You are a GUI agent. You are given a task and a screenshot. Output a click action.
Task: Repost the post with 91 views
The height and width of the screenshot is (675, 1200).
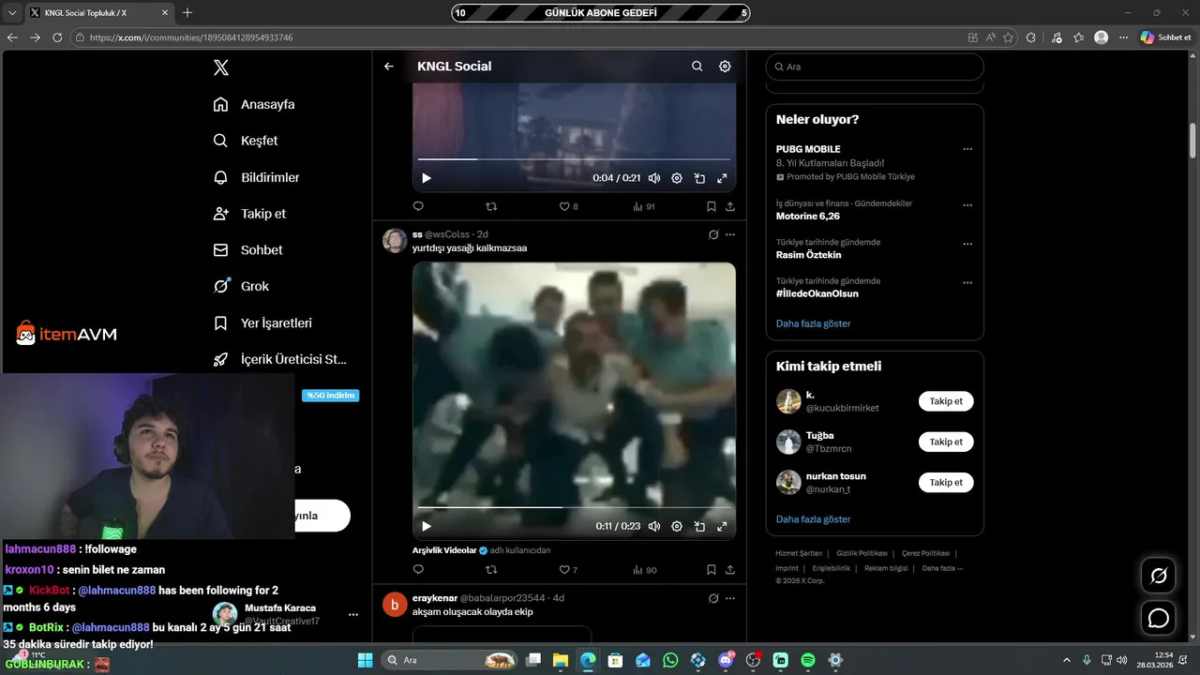(491, 206)
